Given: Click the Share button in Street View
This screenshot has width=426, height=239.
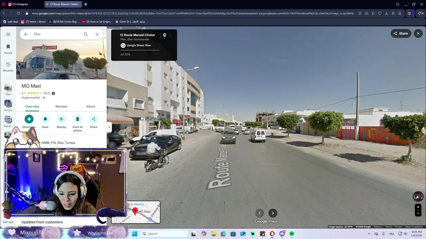Looking at the screenshot, I should 401,34.
